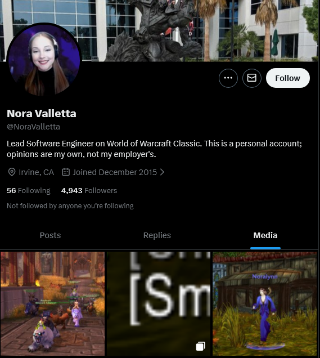Switch to the Replies tab
320x358 pixels.
(x=157, y=235)
